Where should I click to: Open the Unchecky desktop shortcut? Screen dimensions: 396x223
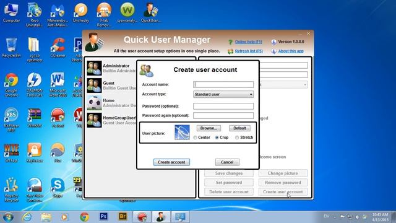tap(81, 12)
